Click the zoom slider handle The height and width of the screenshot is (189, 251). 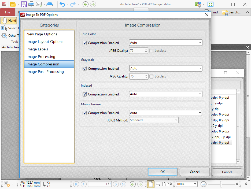[x=221, y=184]
